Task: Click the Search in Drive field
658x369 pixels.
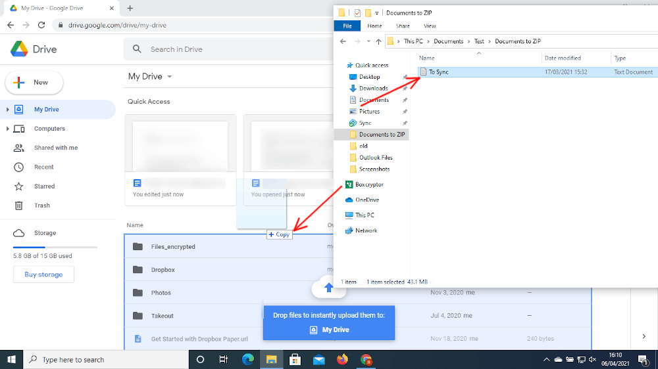Action: [229, 49]
